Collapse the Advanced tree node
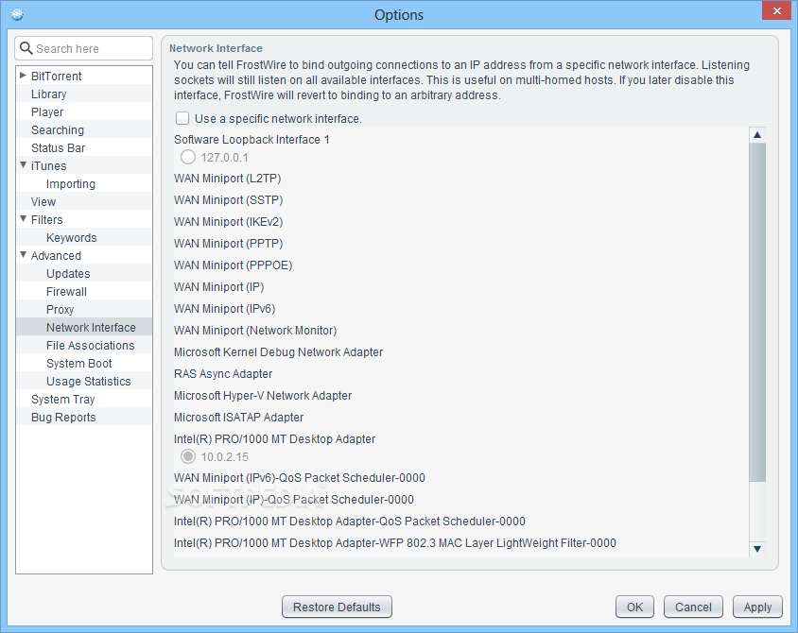This screenshot has height=633, width=798. point(23,255)
